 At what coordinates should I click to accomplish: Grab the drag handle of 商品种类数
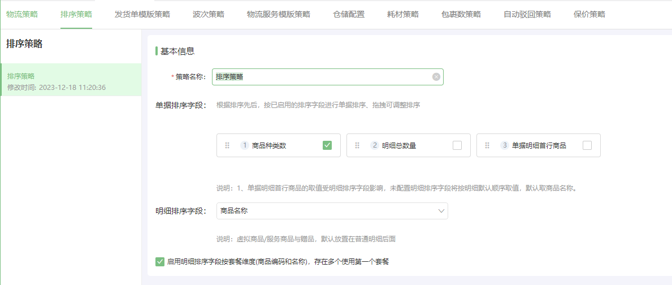(228, 145)
